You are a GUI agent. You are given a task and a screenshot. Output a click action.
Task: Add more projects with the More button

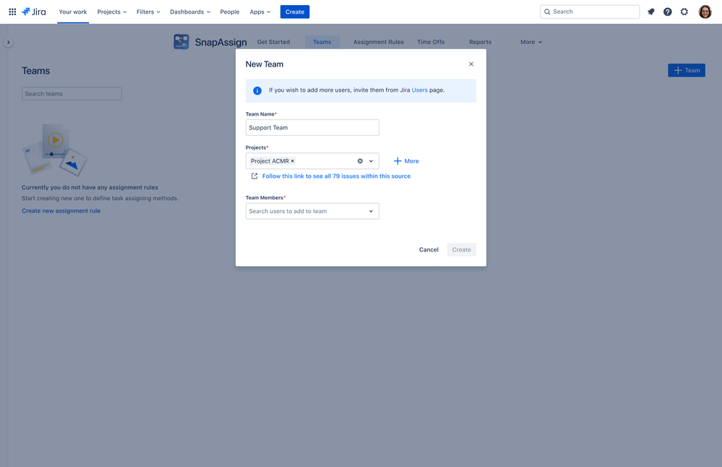[x=406, y=161]
